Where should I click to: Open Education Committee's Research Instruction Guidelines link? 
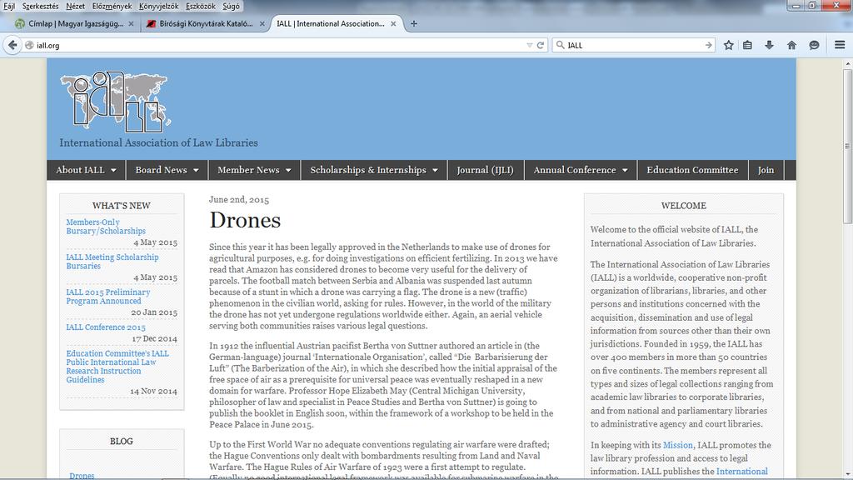click(x=117, y=367)
